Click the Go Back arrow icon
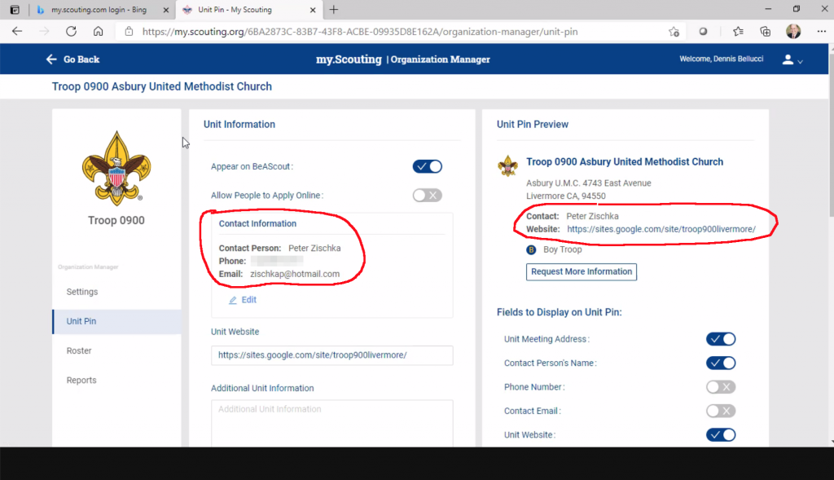 (x=51, y=59)
